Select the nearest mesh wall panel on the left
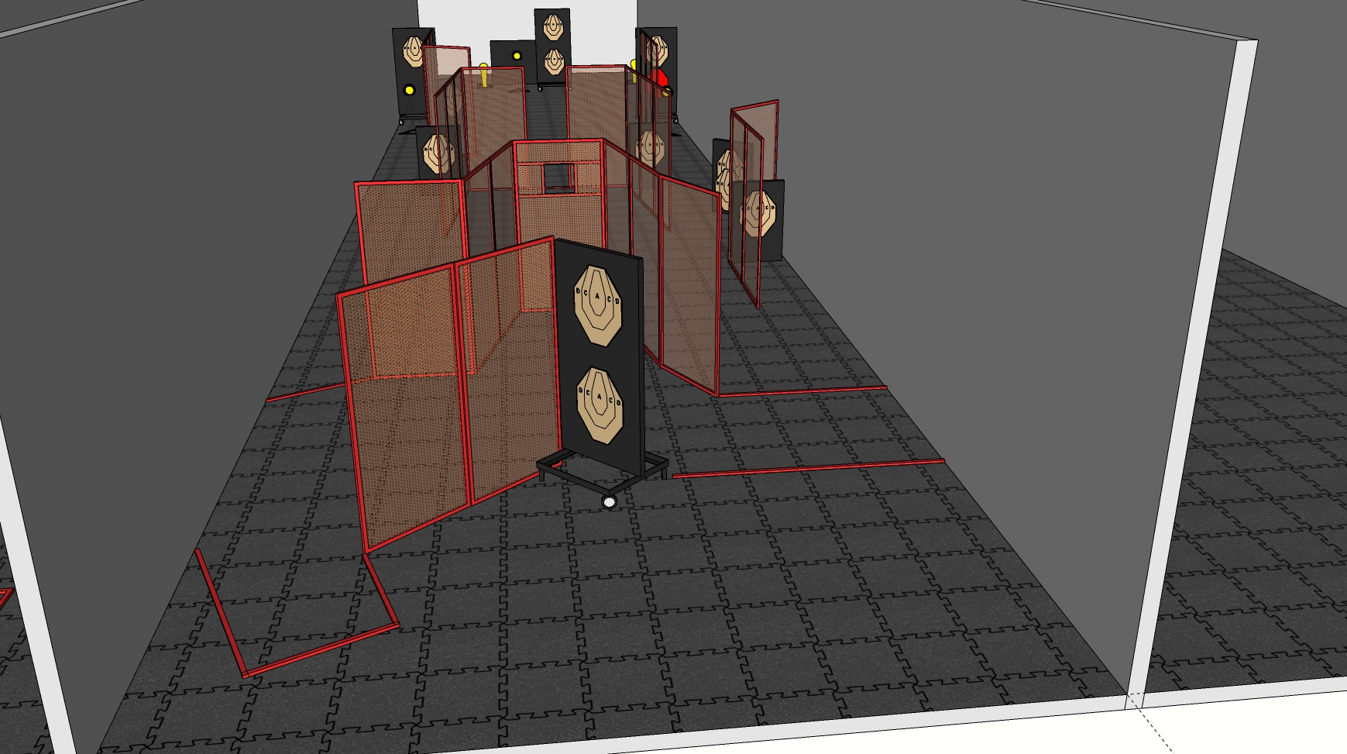The image size is (1347, 754). pyautogui.click(x=403, y=411)
